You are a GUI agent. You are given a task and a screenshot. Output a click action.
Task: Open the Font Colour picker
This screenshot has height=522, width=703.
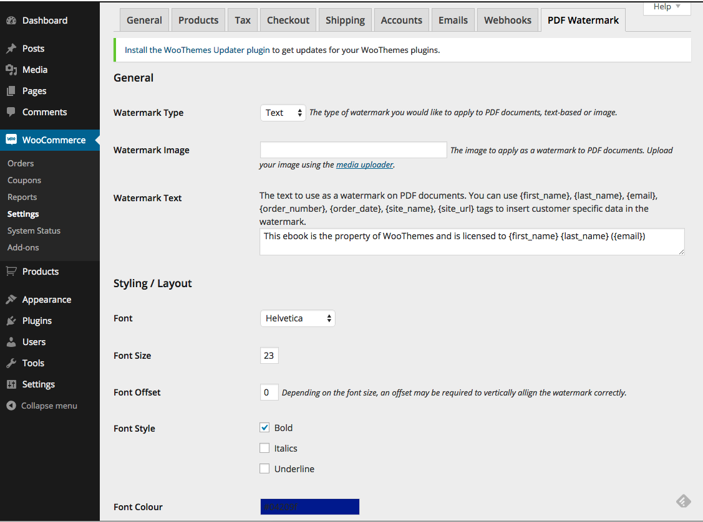point(309,506)
